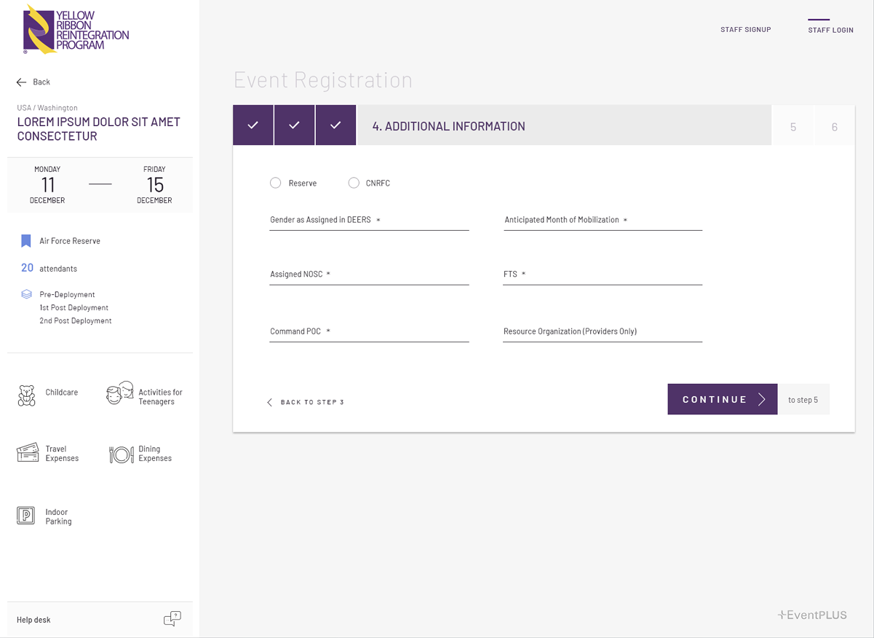Click the Command POC input field
This screenshot has width=874, height=638.
(x=369, y=331)
